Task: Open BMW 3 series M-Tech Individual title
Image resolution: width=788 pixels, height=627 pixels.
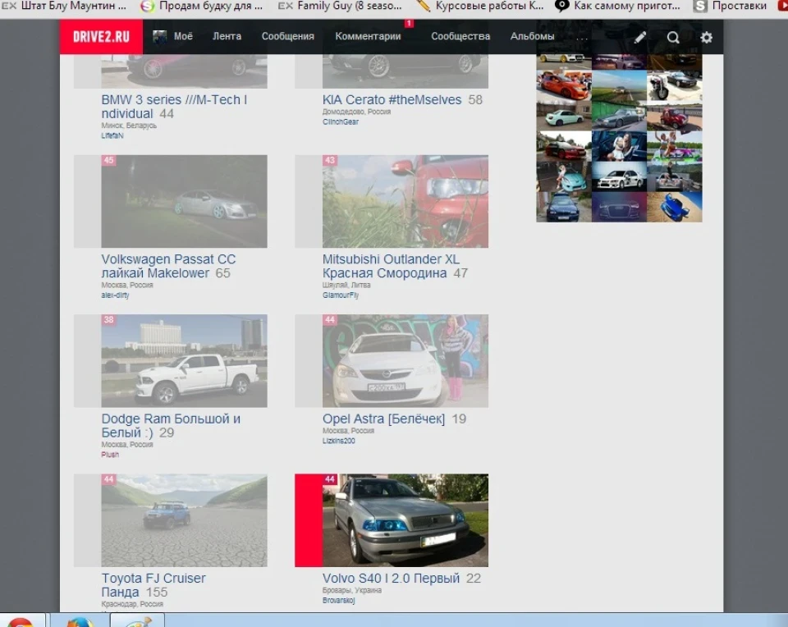Action: point(174,107)
